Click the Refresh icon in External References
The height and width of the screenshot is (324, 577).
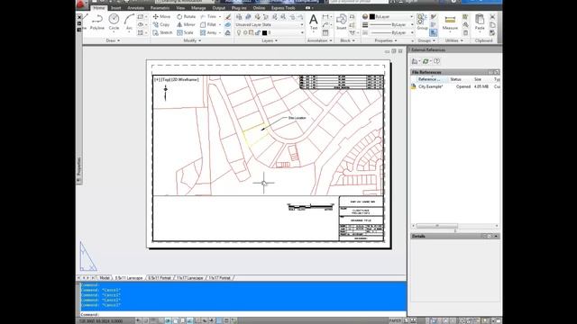coord(426,61)
